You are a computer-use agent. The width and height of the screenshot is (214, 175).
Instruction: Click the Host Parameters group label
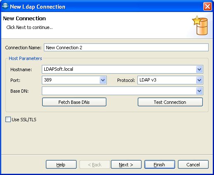point(25,58)
